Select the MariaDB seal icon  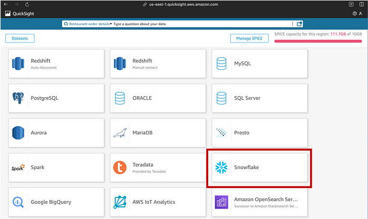[120, 133]
